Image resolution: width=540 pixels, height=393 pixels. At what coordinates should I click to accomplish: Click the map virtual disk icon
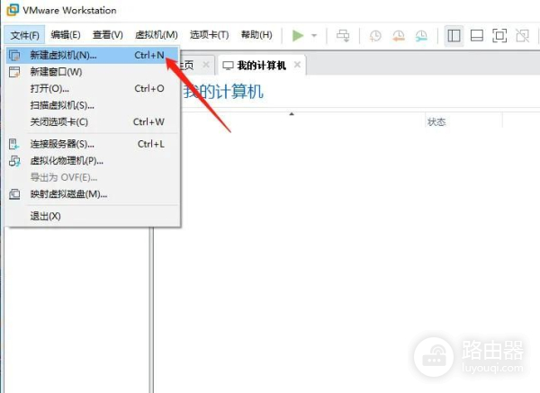[x=14, y=194]
